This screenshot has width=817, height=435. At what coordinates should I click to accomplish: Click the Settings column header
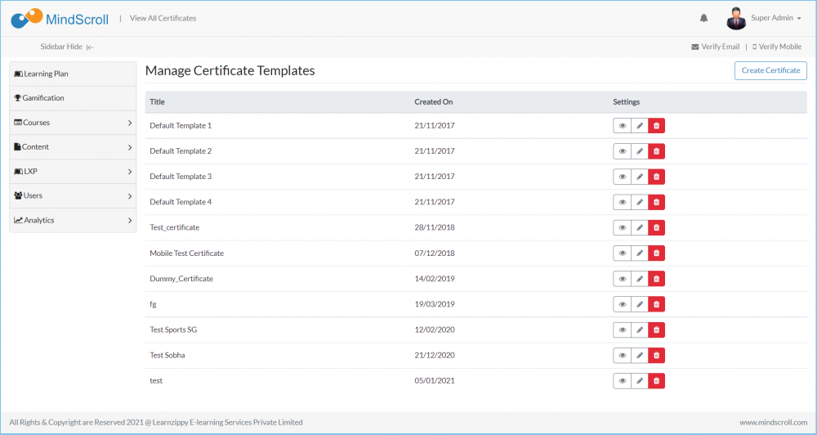(x=627, y=102)
